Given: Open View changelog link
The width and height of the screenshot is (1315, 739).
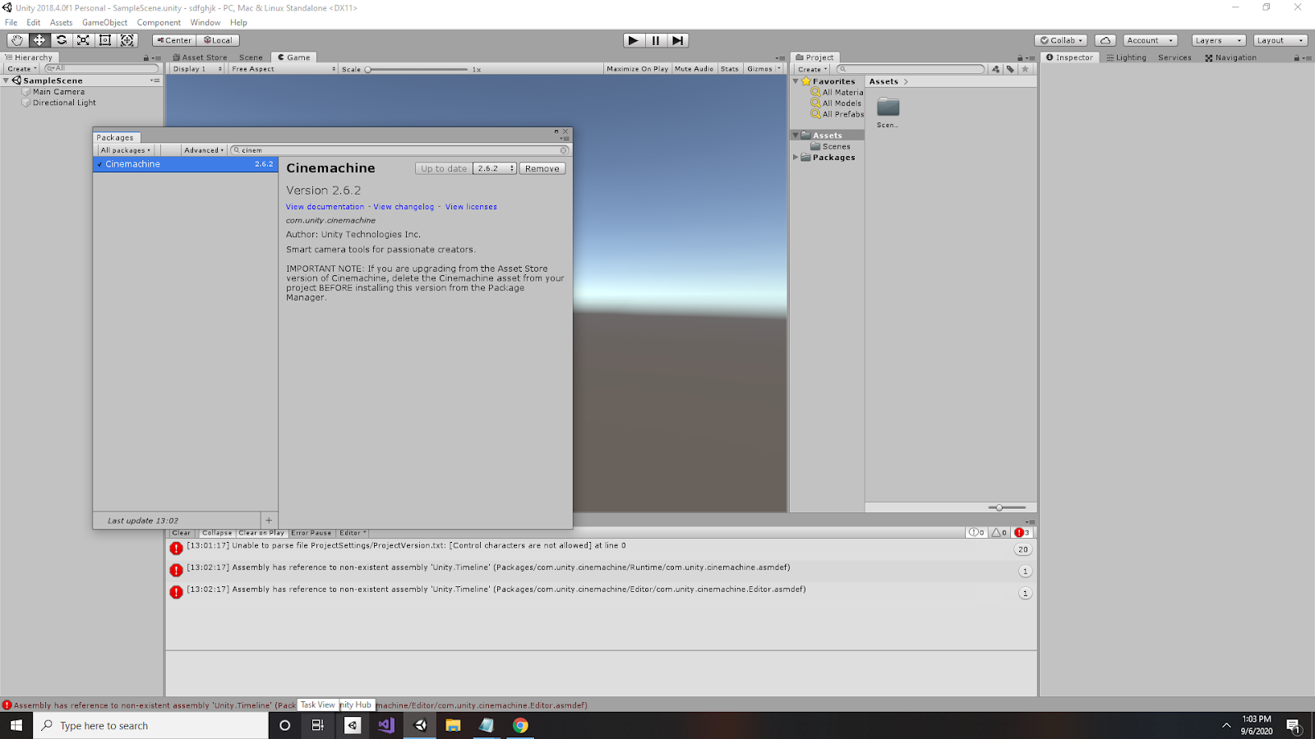Looking at the screenshot, I should pos(404,207).
